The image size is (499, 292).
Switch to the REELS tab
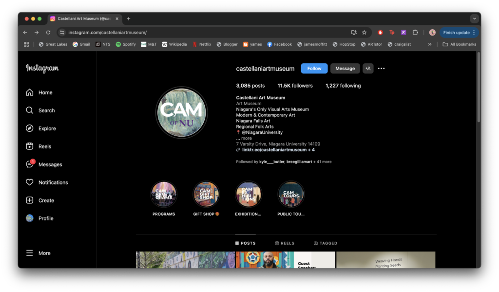click(x=285, y=243)
